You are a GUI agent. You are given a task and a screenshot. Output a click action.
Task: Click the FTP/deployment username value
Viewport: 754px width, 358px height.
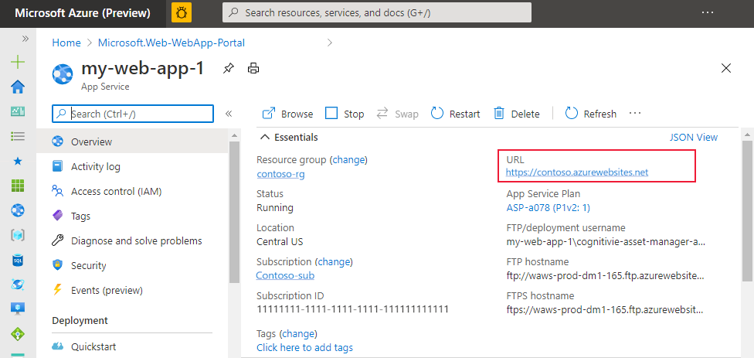(x=606, y=242)
